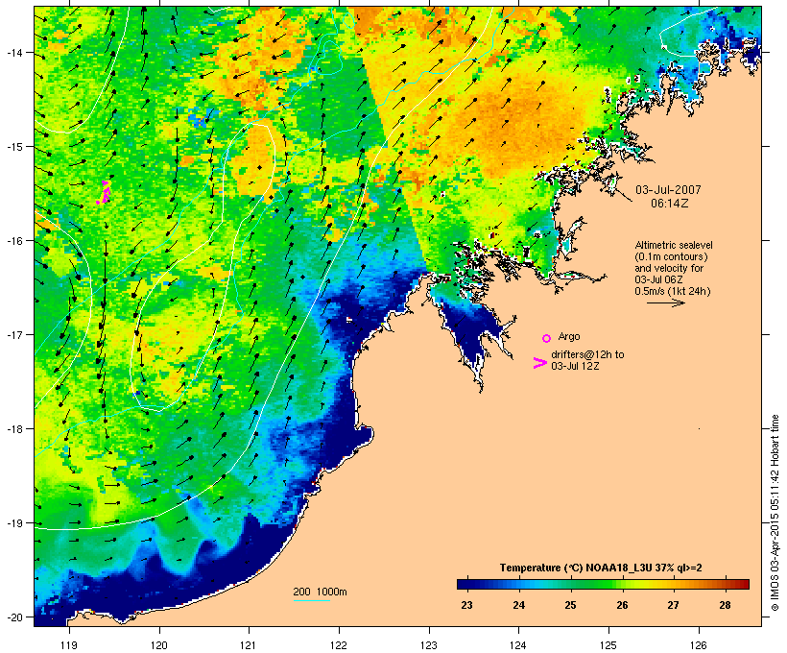Click the colorbar tick label 24

[518, 605]
